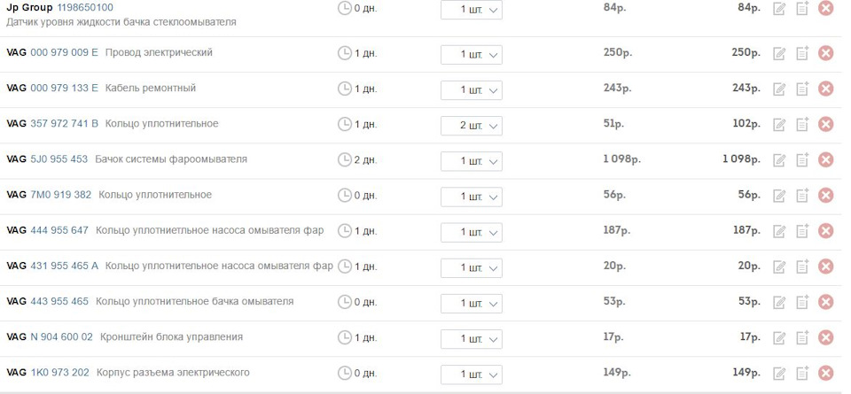Open the quantity dropdown for 1K0 973 202
Viewport: 851px width, 394px height.
472,374
